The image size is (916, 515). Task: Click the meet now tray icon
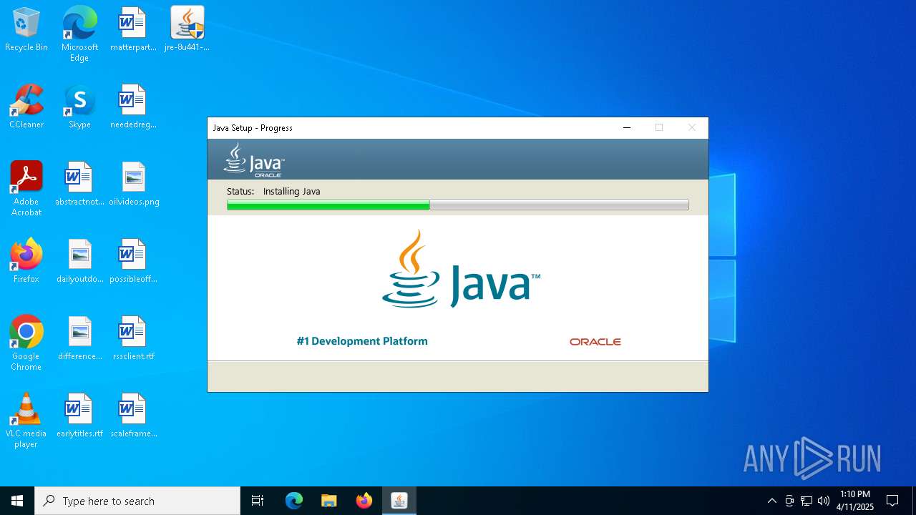pyautogui.click(x=789, y=501)
